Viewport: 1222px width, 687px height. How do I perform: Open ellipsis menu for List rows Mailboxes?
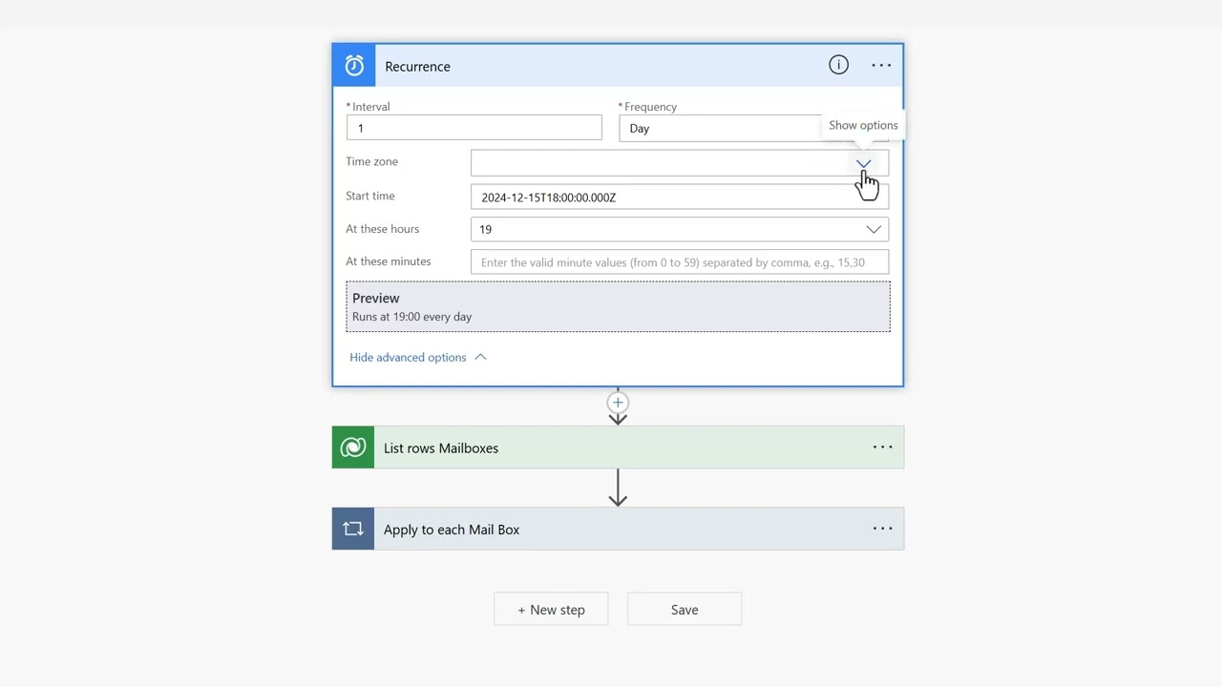[x=882, y=448]
